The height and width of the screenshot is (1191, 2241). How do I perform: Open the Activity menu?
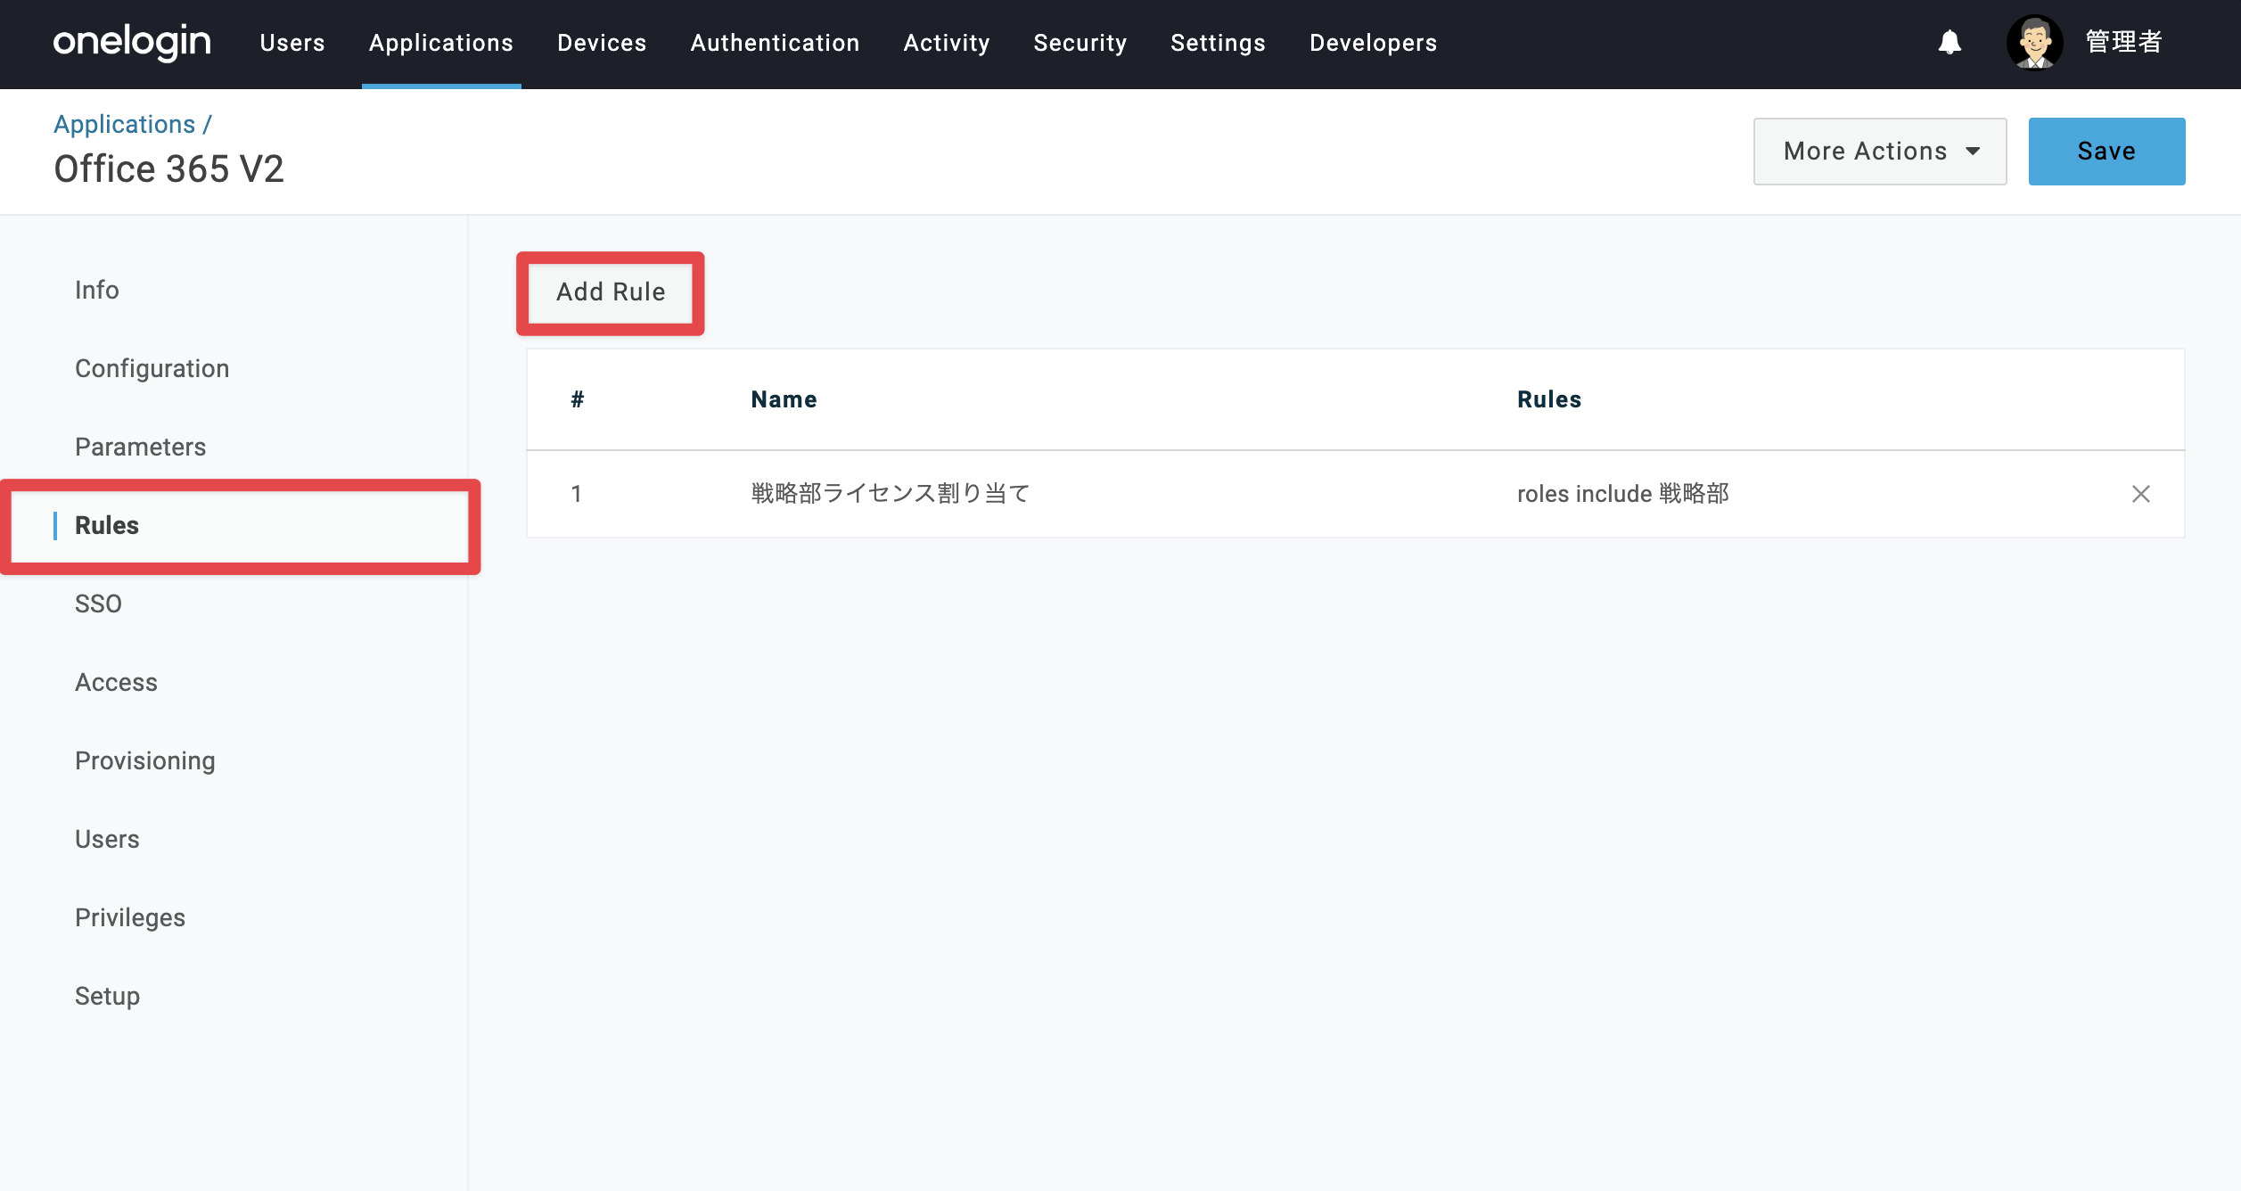coord(947,43)
